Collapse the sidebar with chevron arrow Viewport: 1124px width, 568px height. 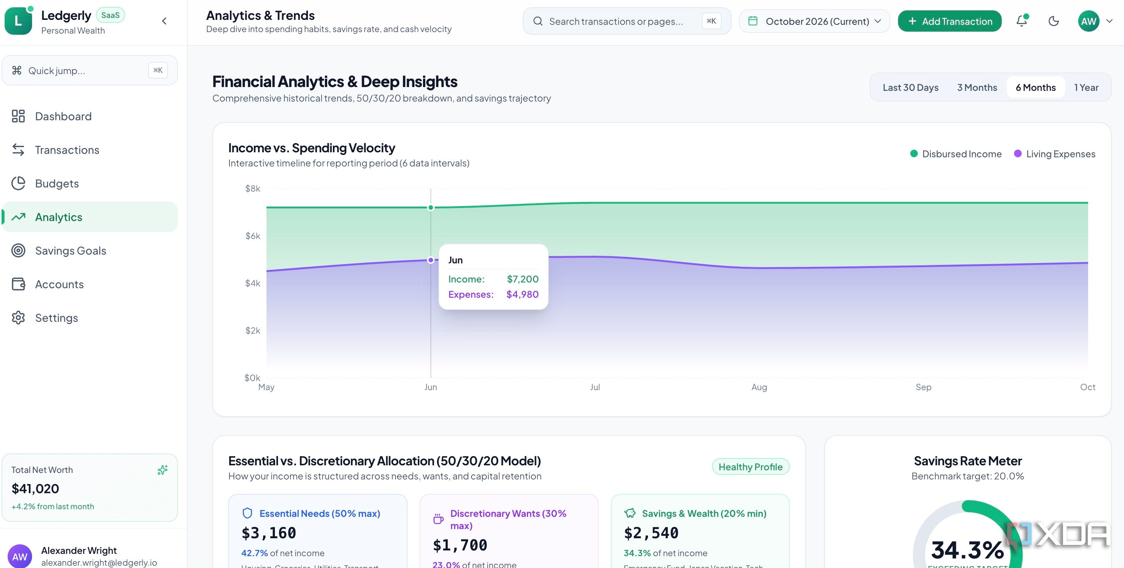[x=165, y=21]
